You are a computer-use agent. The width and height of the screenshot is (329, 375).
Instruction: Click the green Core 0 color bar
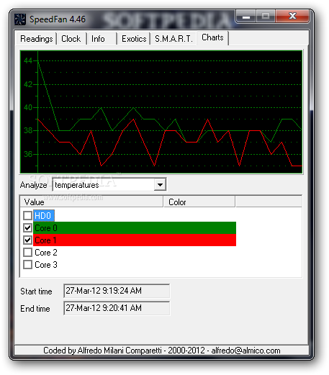(135, 227)
